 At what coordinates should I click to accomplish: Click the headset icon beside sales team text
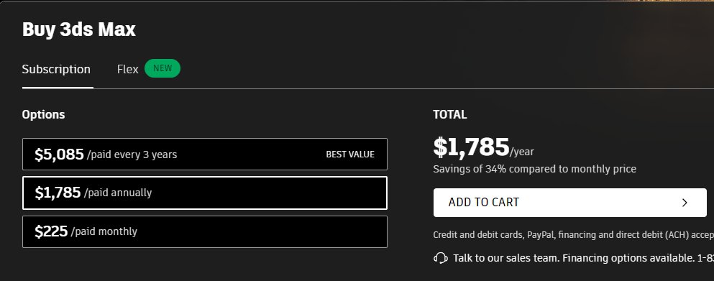coord(440,258)
